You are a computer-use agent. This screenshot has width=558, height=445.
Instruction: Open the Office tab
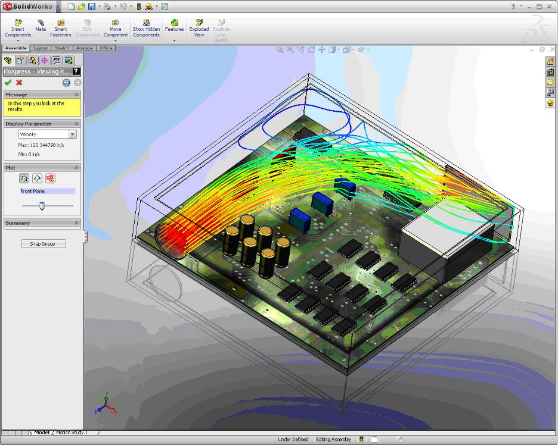tap(106, 48)
